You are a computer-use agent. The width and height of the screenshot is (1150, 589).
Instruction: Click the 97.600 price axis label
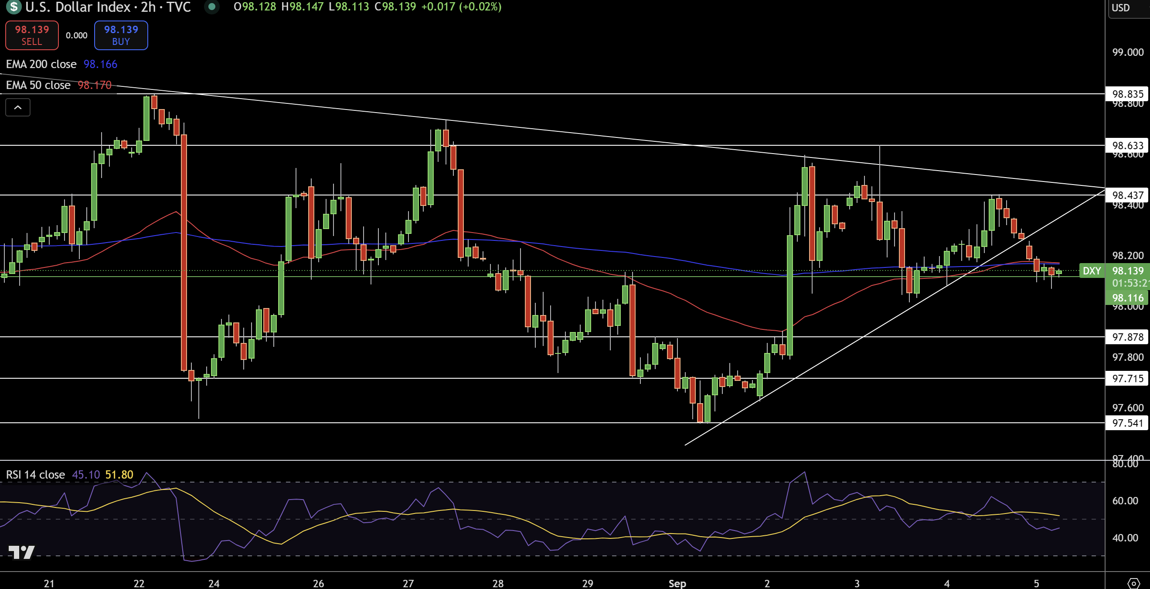tap(1128, 408)
